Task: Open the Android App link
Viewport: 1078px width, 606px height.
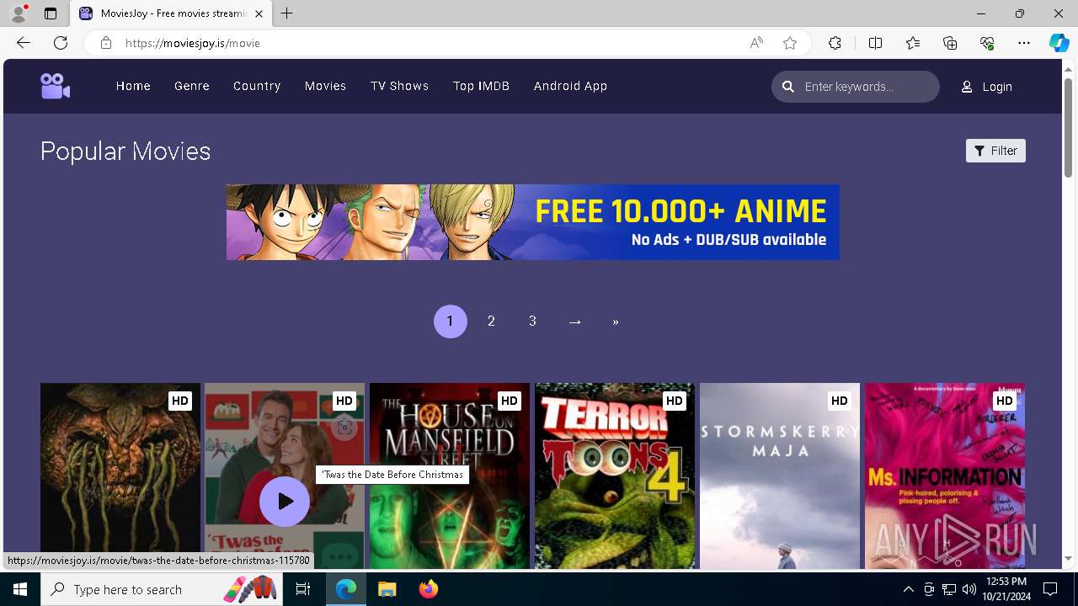Action: click(x=570, y=86)
